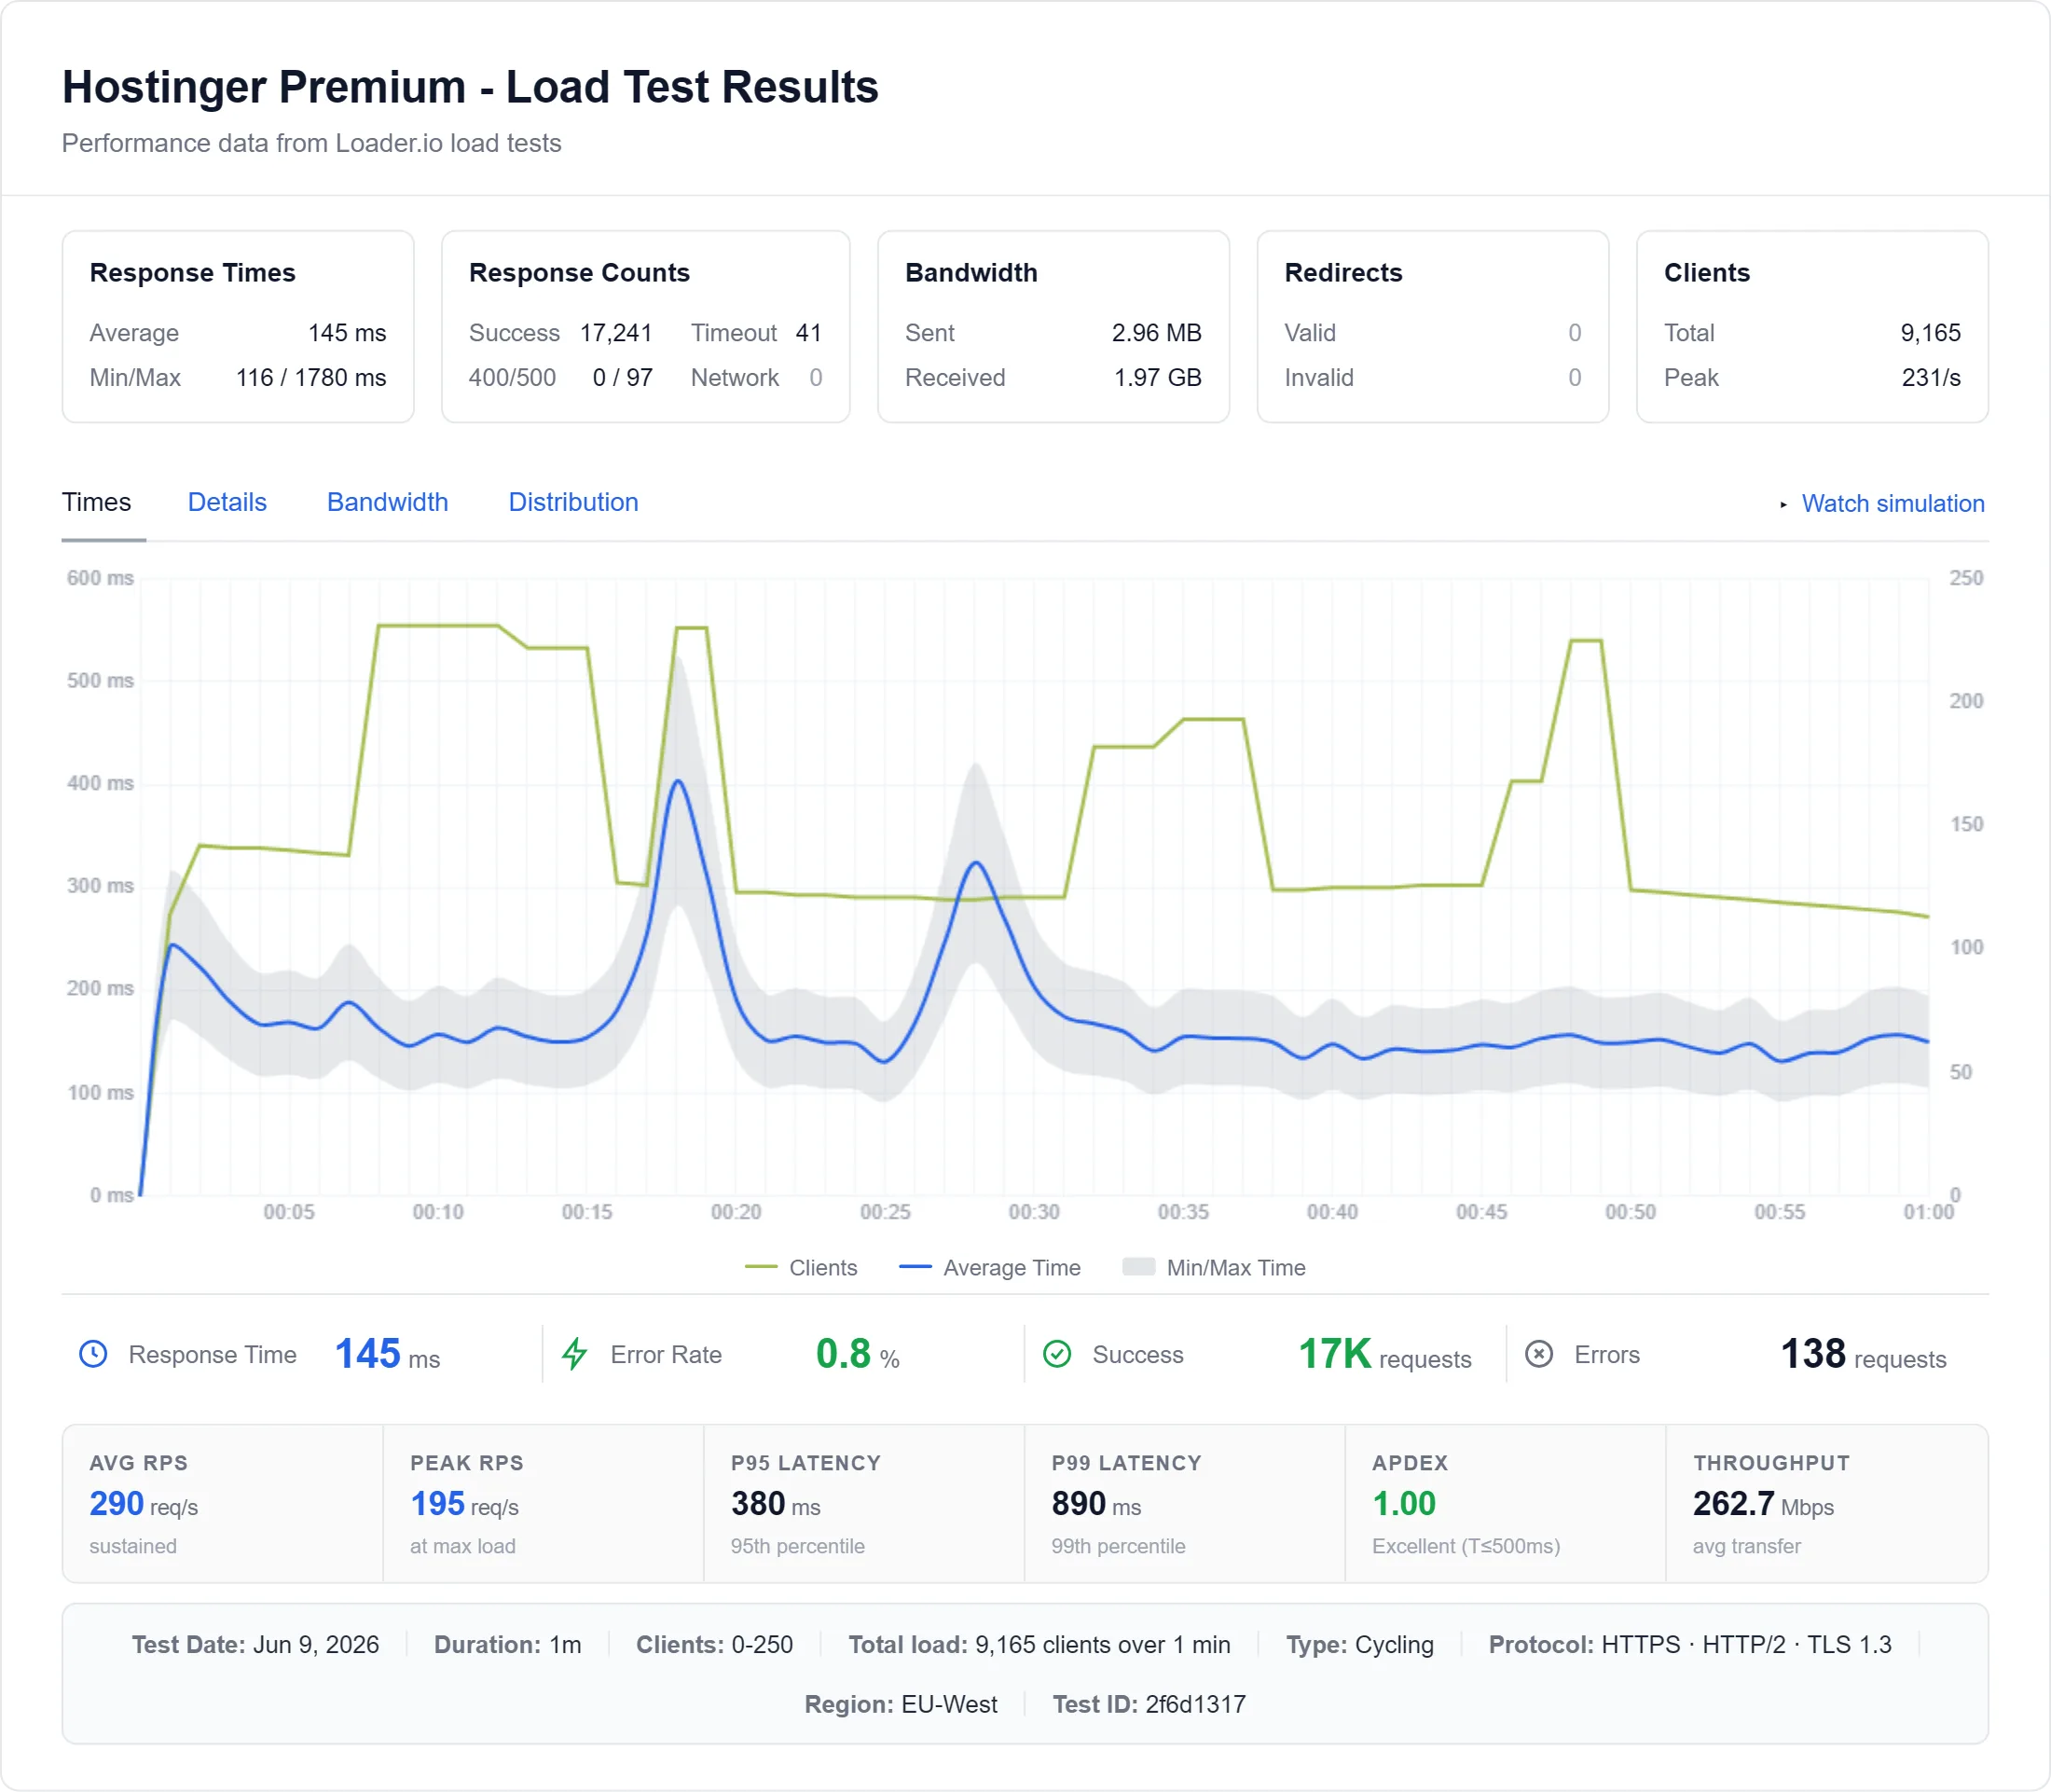Click the APDEX 1.00 score
The height and width of the screenshot is (1792, 2051).
[1404, 1504]
